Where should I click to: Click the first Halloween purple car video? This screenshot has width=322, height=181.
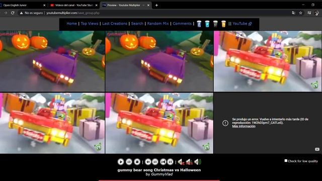pyautogui.click(x=52, y=61)
